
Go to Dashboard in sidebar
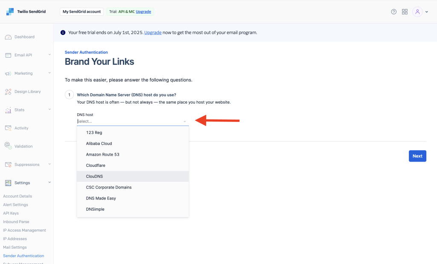pyautogui.click(x=24, y=37)
